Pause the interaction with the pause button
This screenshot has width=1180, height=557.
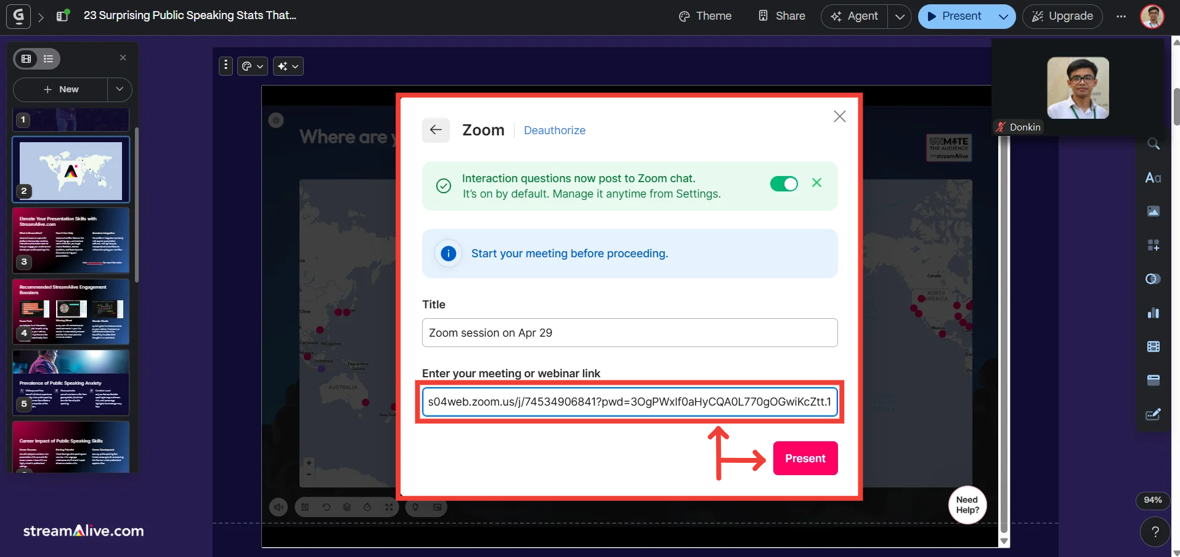coord(305,507)
